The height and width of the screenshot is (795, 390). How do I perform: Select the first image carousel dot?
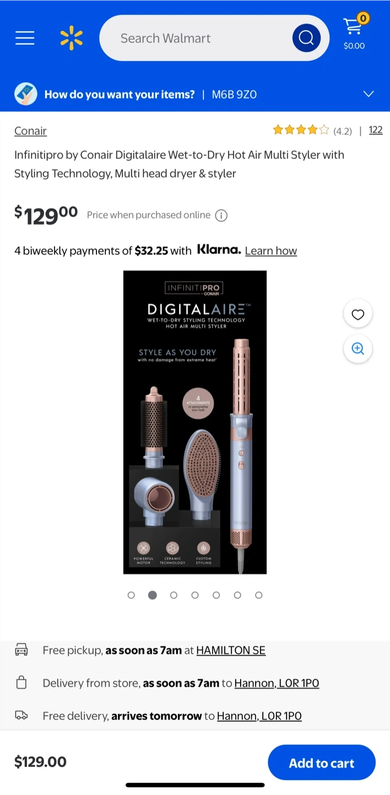tap(131, 595)
